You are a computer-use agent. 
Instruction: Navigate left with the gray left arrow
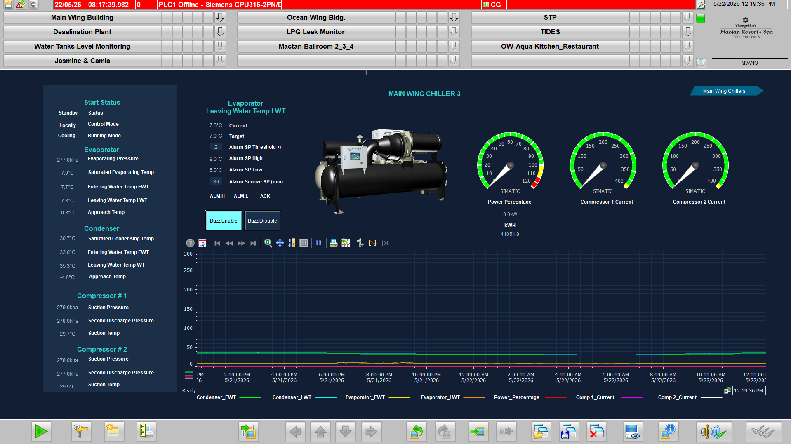(295, 432)
